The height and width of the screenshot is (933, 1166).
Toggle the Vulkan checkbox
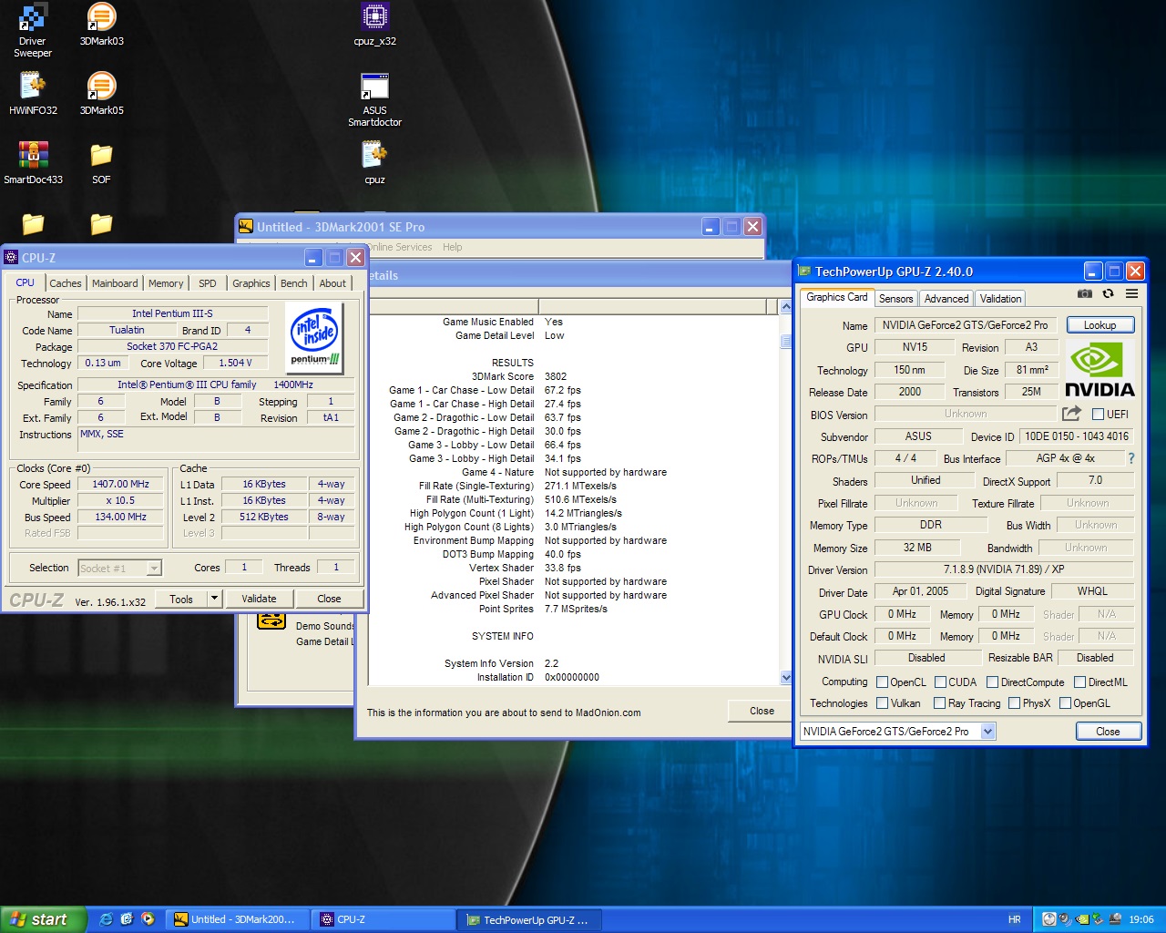(x=882, y=702)
